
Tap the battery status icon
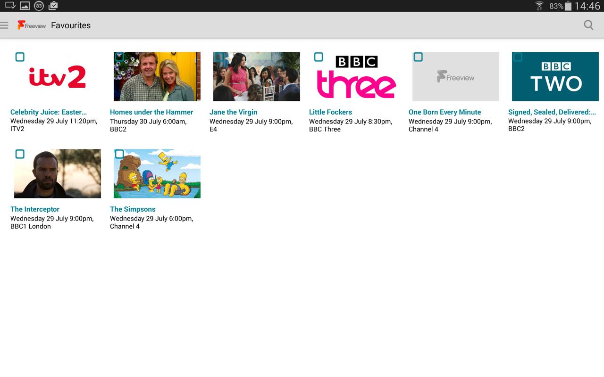(568, 6)
